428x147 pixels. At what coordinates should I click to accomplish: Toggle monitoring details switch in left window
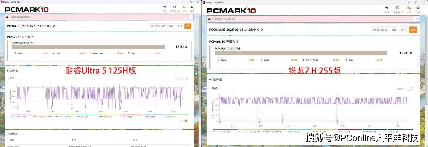click(185, 78)
